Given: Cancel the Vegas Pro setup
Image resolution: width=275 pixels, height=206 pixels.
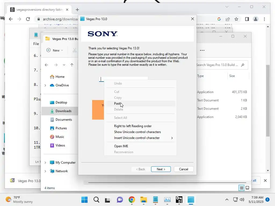Looking at the screenshot, I should 184,169.
